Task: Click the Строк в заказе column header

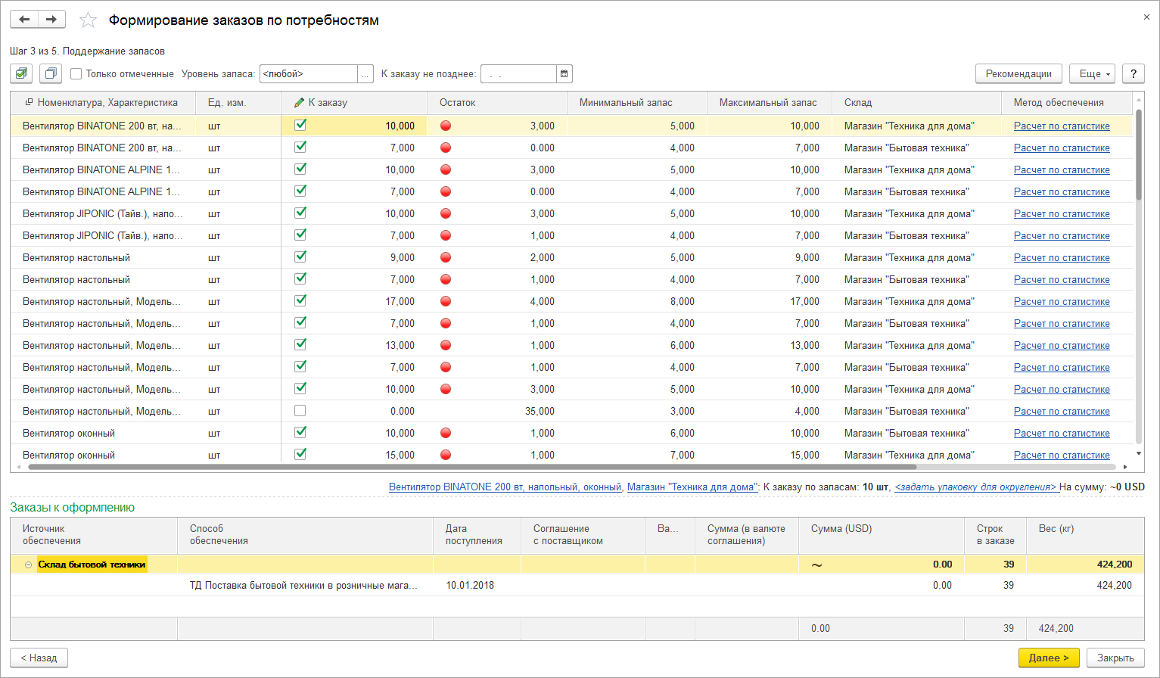Action: [x=995, y=535]
